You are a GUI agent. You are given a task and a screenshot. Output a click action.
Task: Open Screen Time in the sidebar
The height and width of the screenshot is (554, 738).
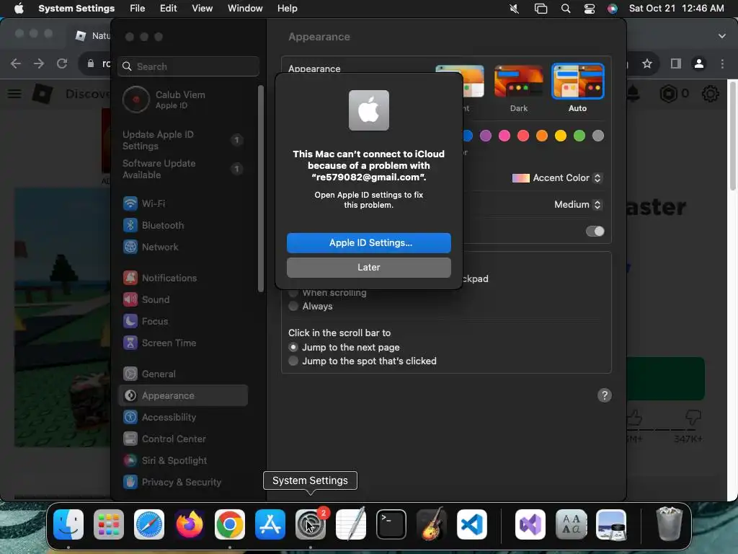tap(183, 343)
